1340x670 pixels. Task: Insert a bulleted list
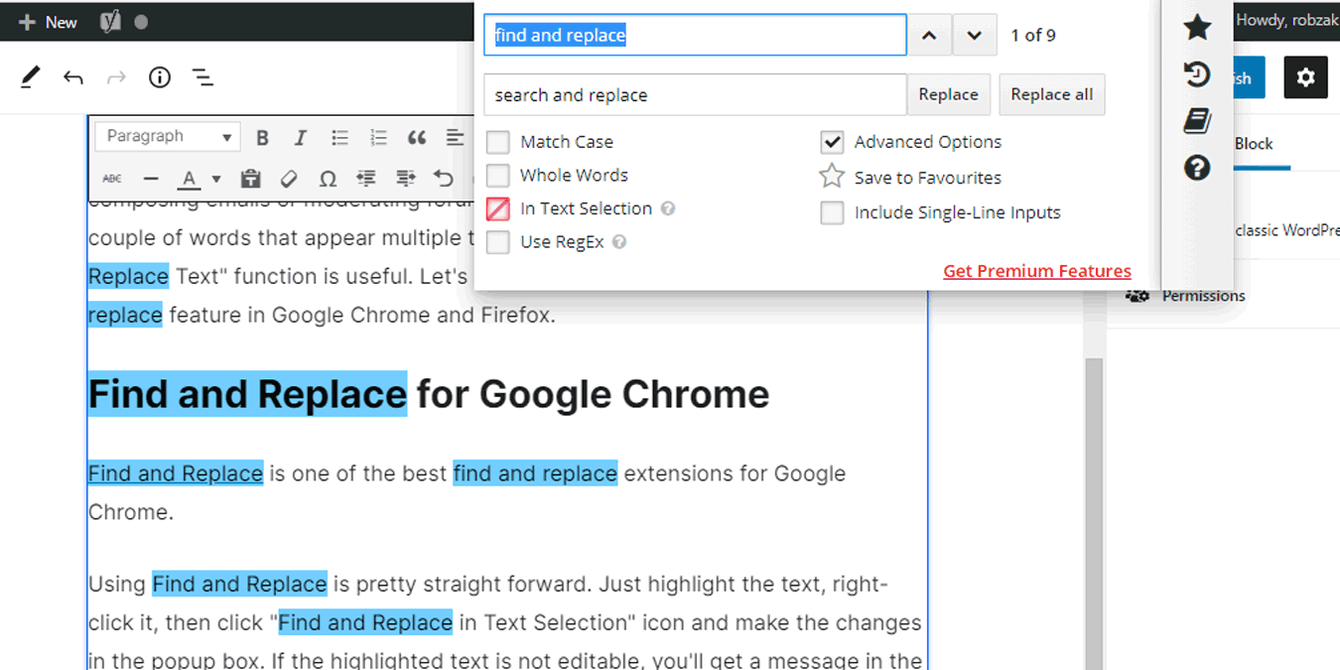(x=339, y=137)
